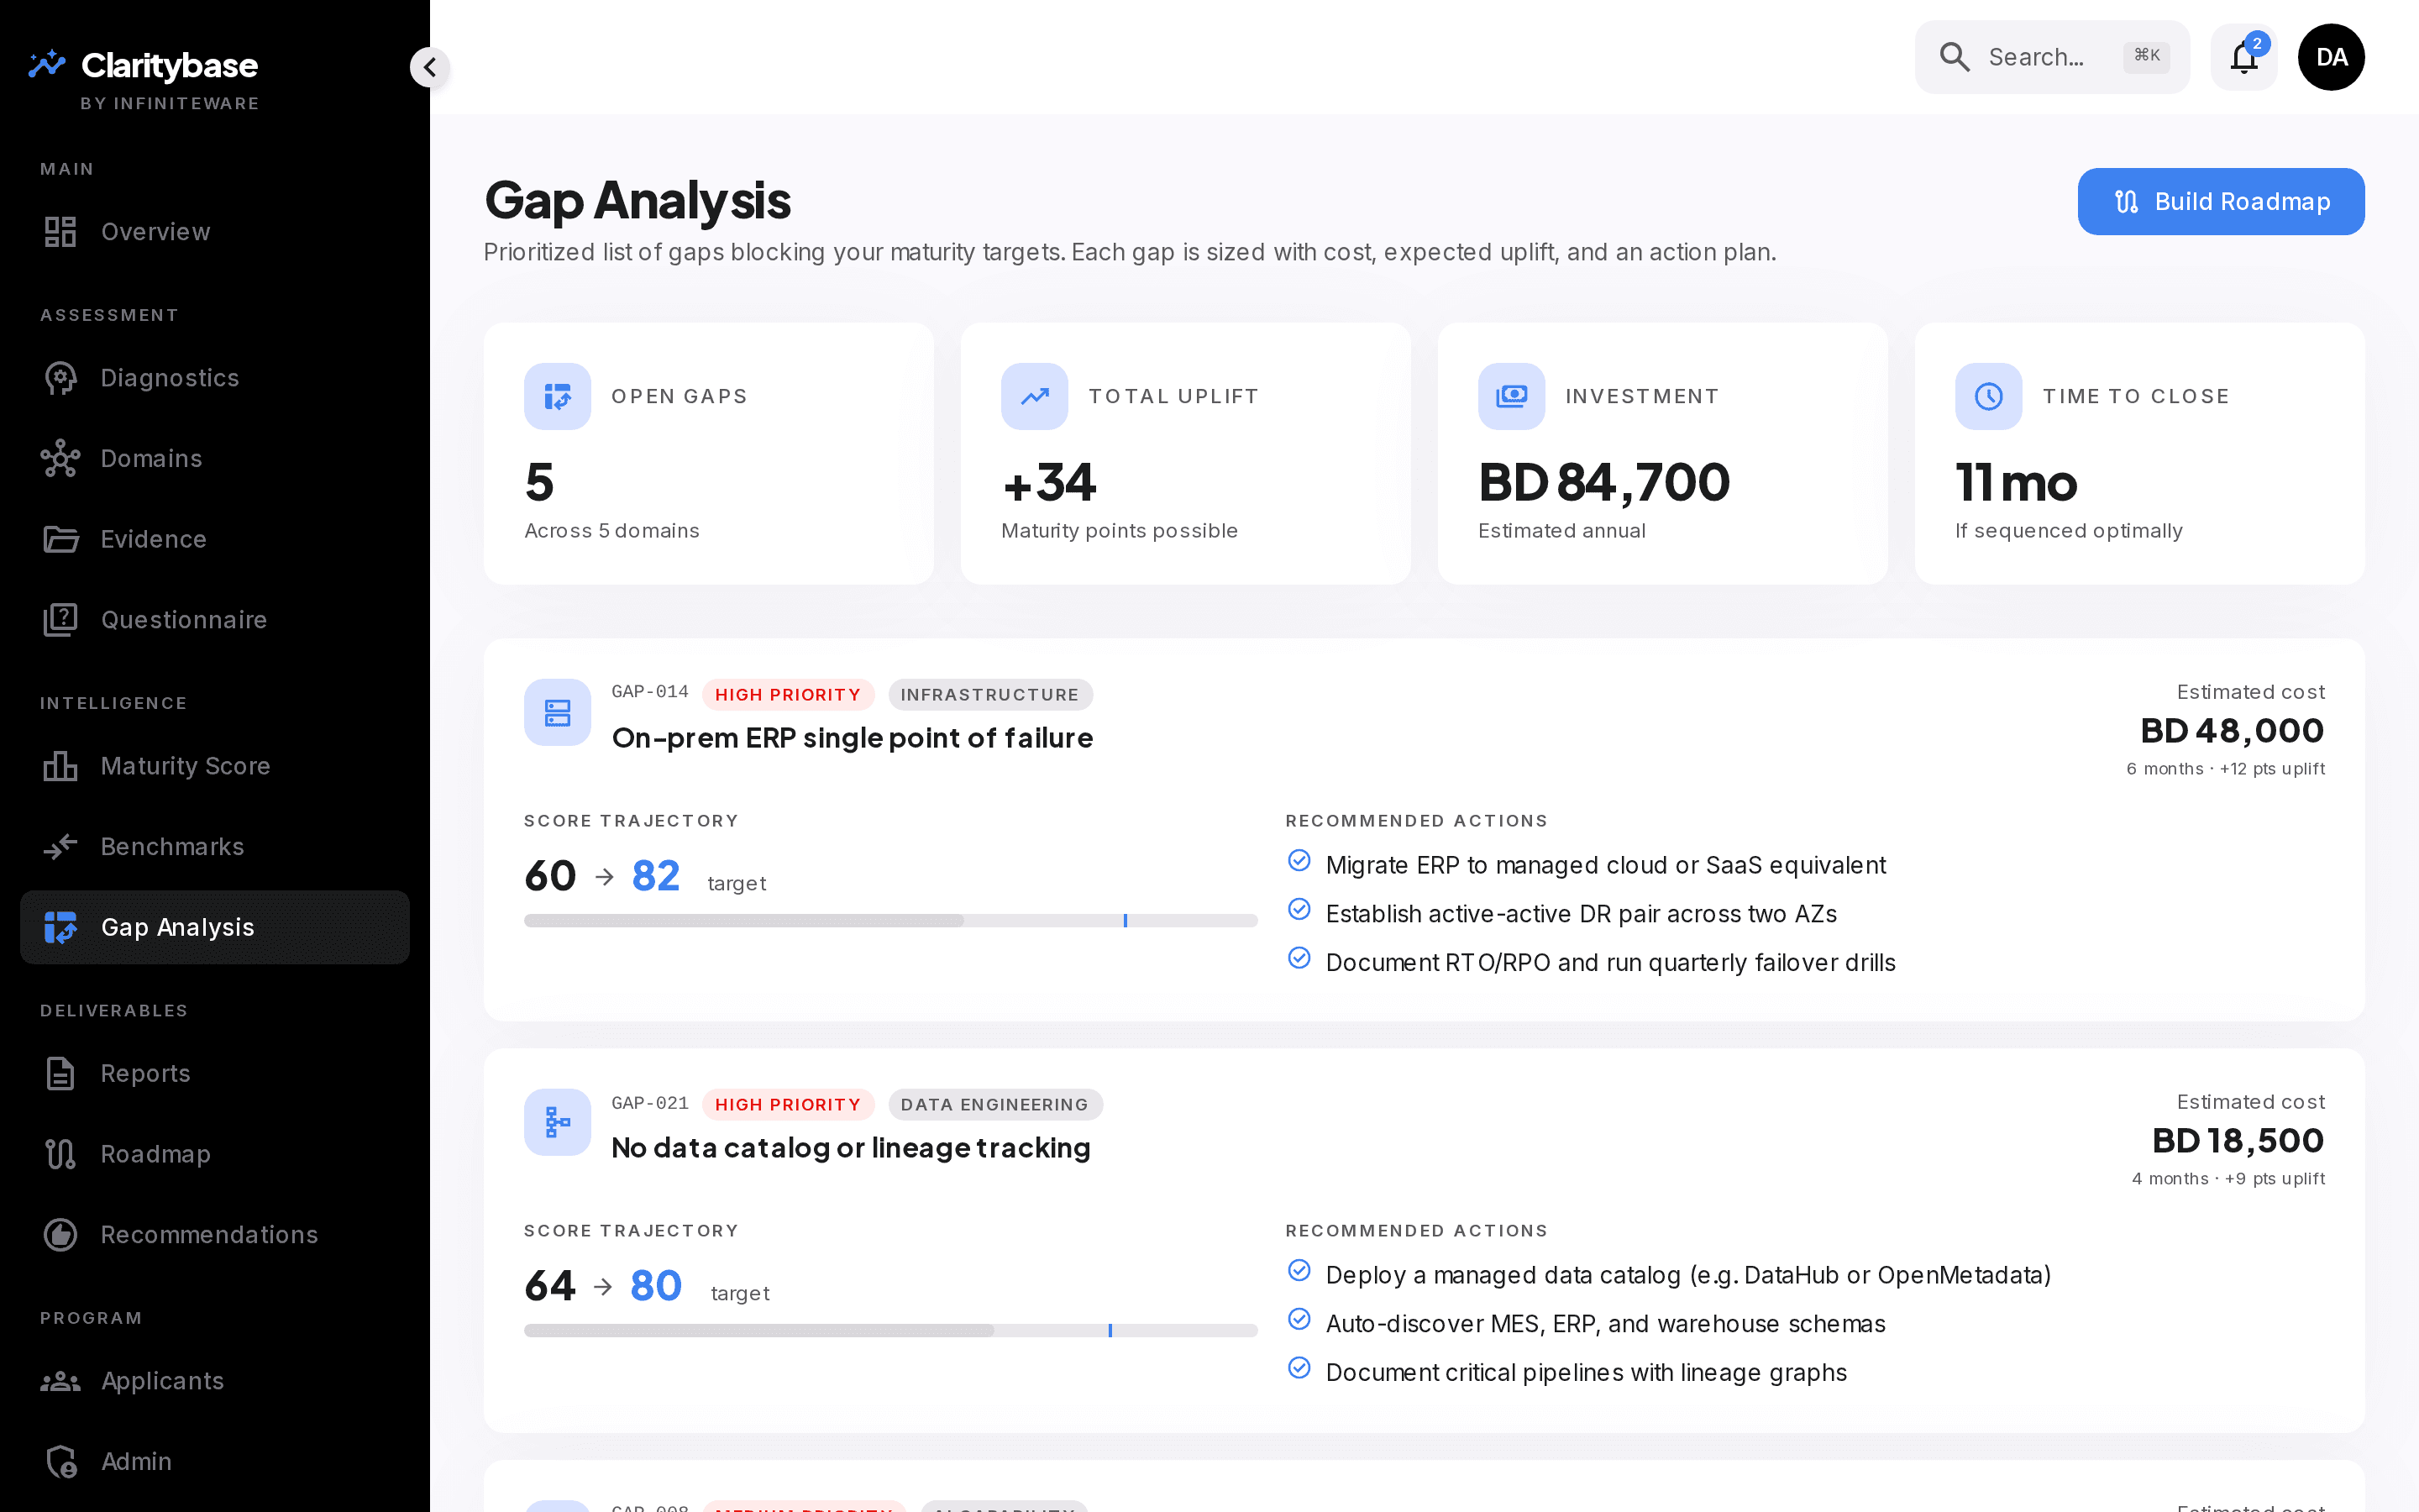Screen dimensions: 2419x1512
Task: Open notifications bell with 2 badge
Action: tap(2244, 57)
